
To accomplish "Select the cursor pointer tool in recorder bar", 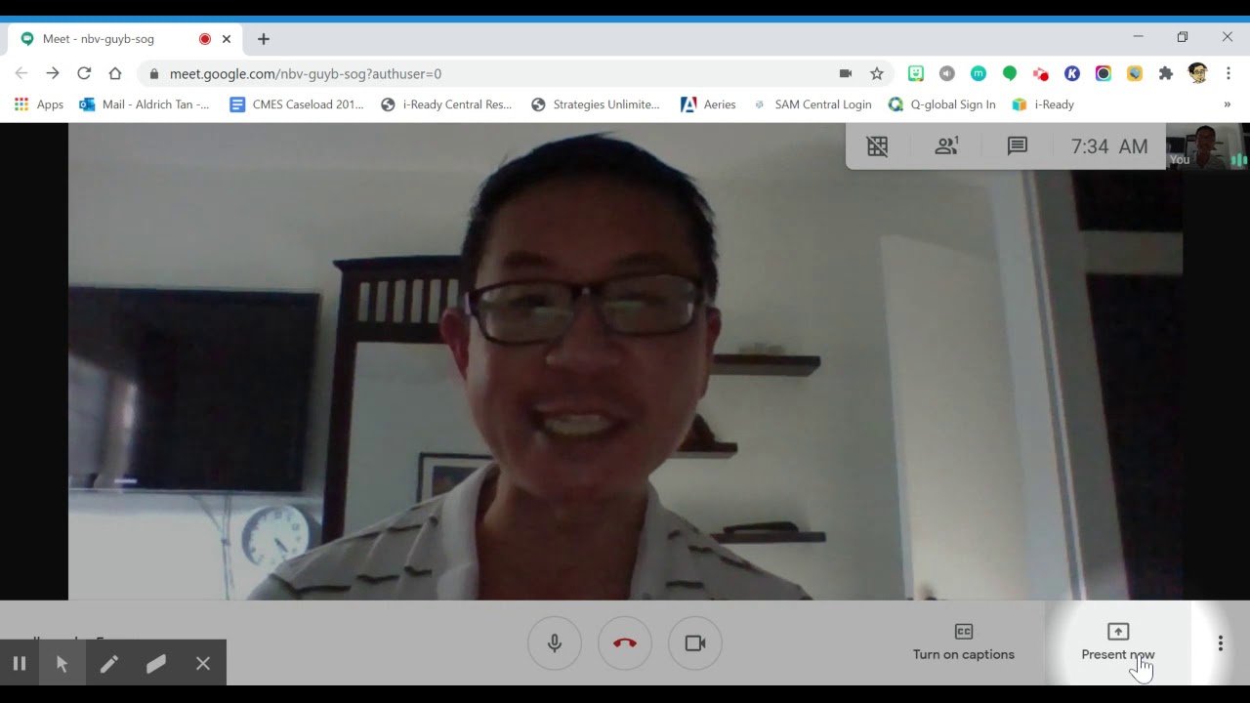I will click(x=62, y=663).
